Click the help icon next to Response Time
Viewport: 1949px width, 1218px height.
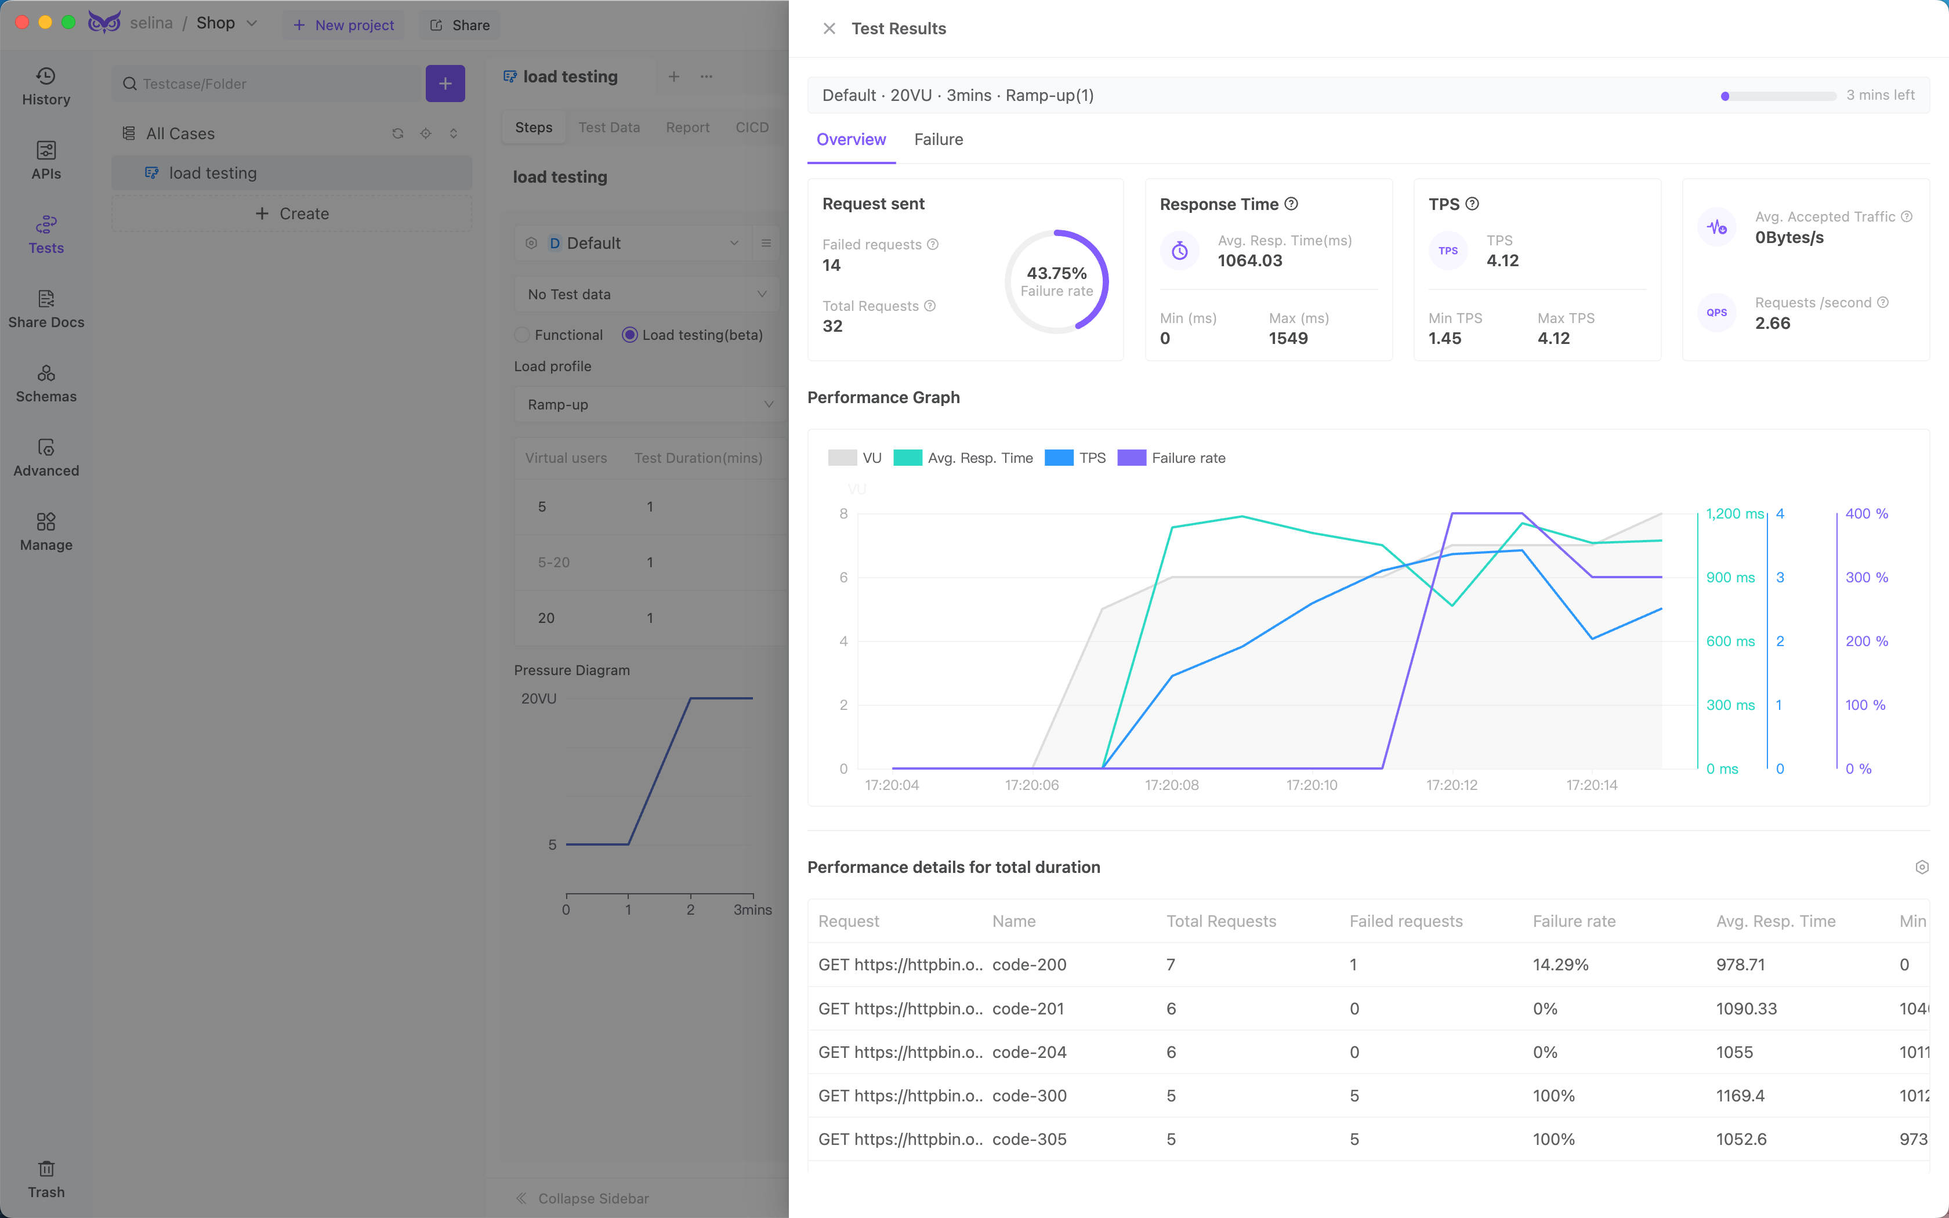(x=1291, y=204)
